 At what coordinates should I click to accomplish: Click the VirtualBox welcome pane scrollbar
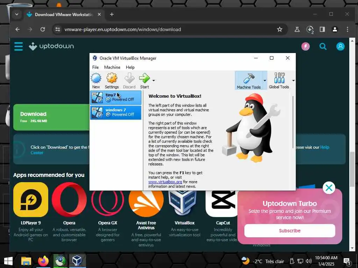point(293,122)
